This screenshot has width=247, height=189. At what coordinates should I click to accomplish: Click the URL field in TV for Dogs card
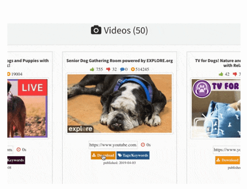tap(227, 150)
